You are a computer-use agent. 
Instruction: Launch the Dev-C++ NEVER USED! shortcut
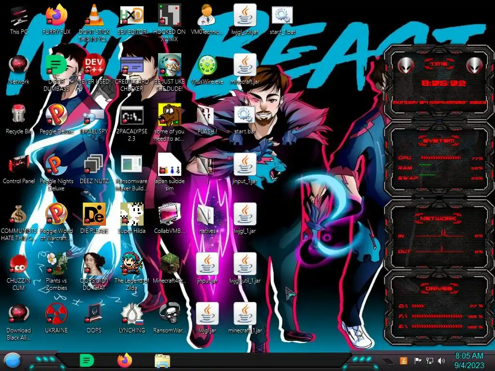pos(94,70)
